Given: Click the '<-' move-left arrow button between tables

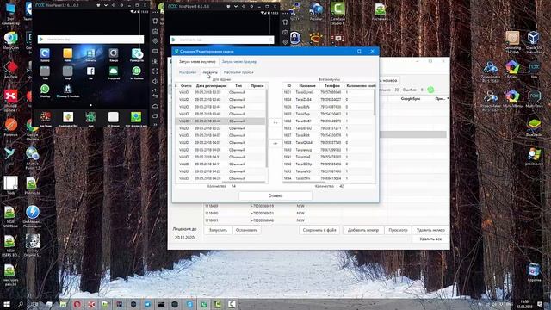Looking at the screenshot, I should (275, 122).
